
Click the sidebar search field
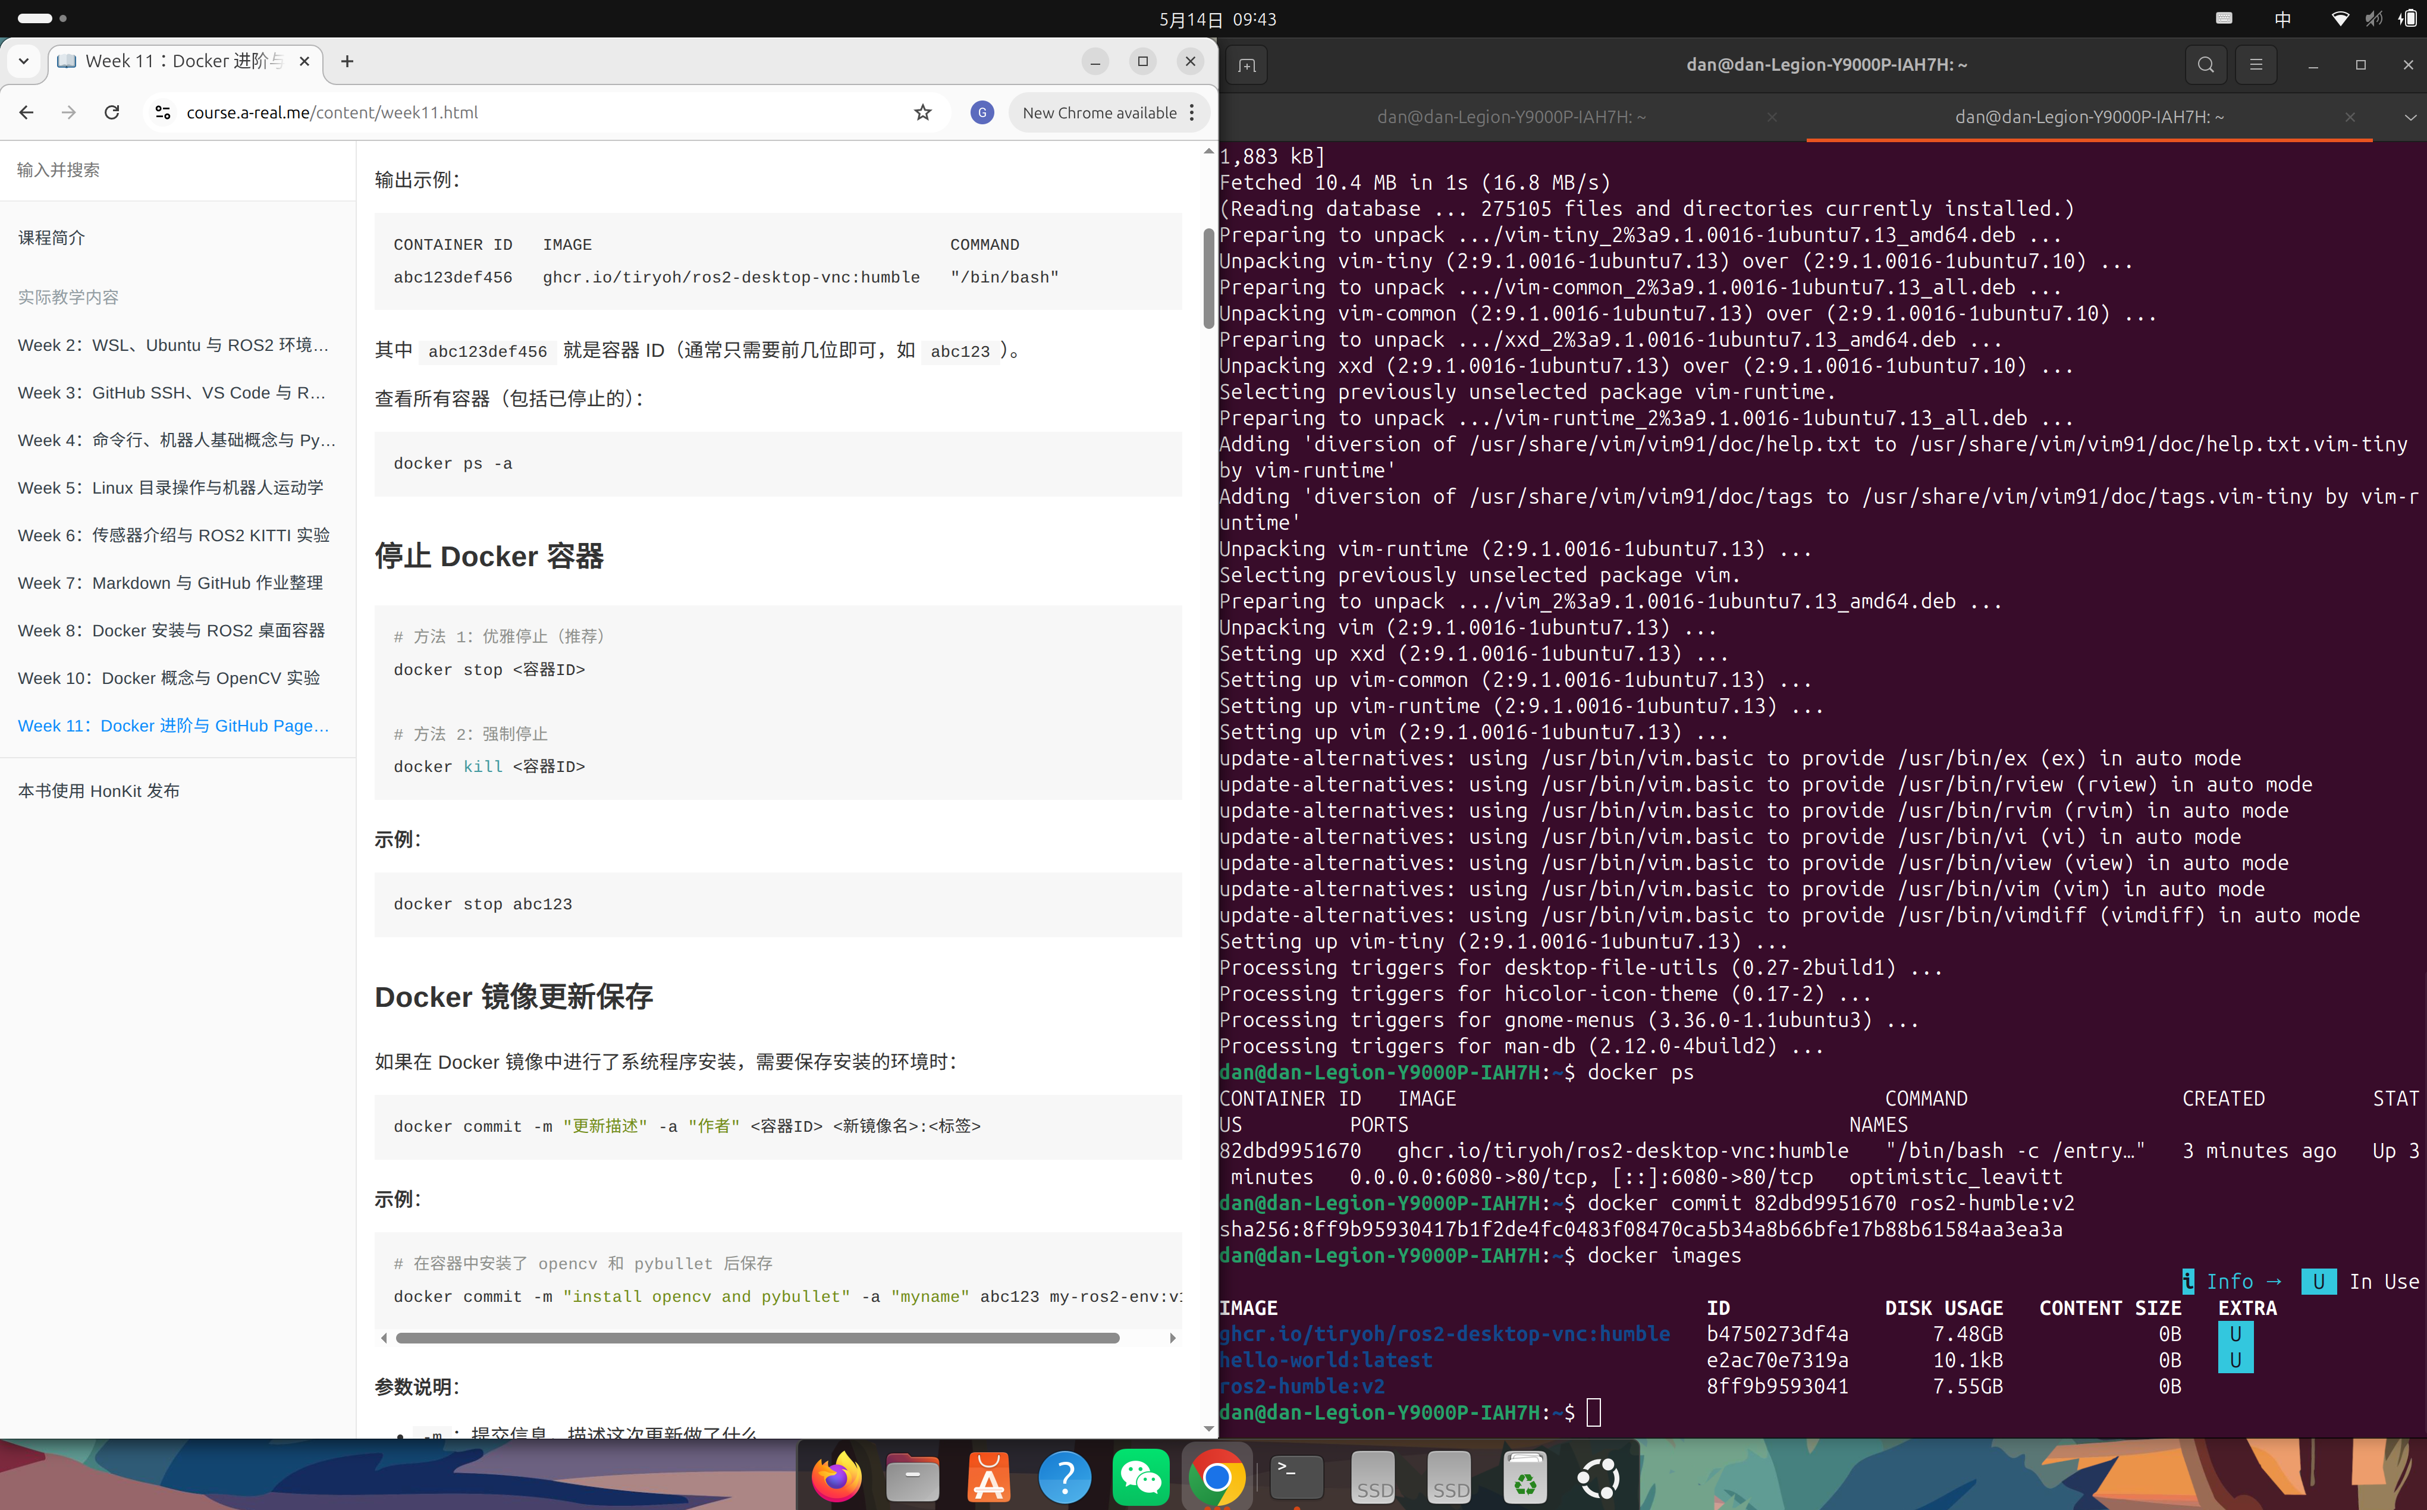pos(178,169)
